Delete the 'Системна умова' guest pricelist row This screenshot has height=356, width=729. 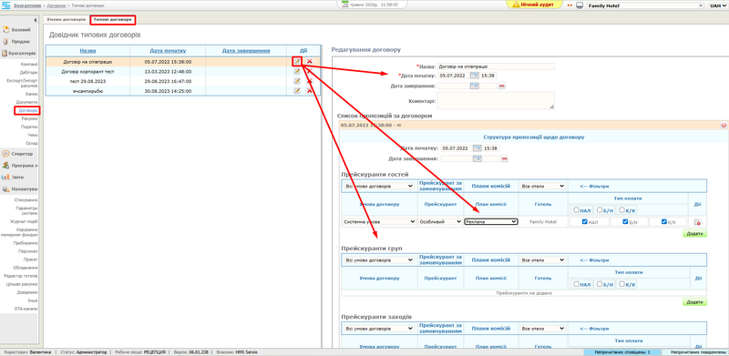point(698,223)
